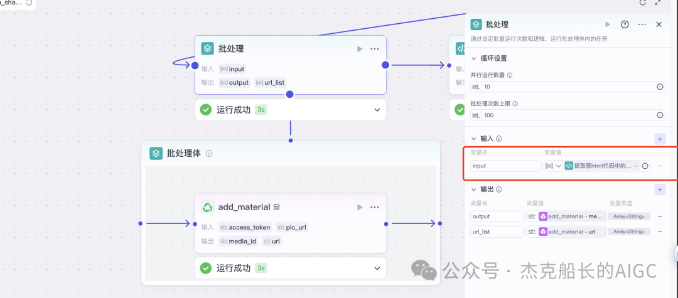Click pic_url tag on add_material node
The image size is (678, 298).
click(x=292, y=227)
